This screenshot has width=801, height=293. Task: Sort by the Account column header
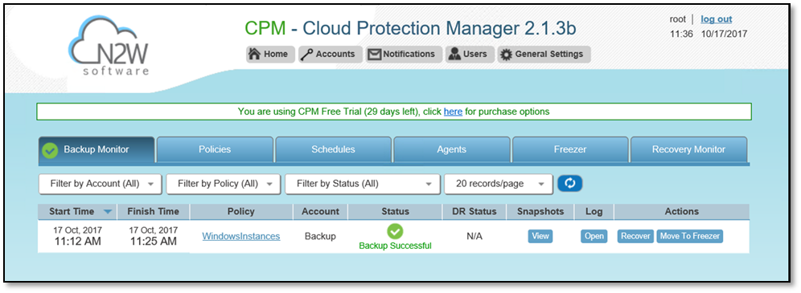pos(320,211)
